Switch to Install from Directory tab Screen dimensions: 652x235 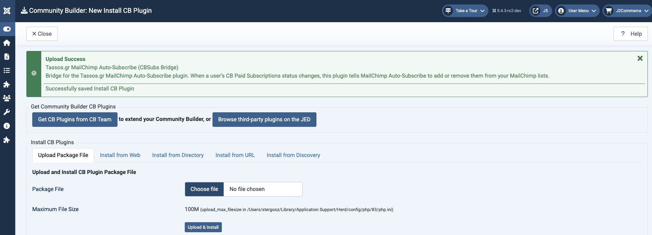click(178, 155)
